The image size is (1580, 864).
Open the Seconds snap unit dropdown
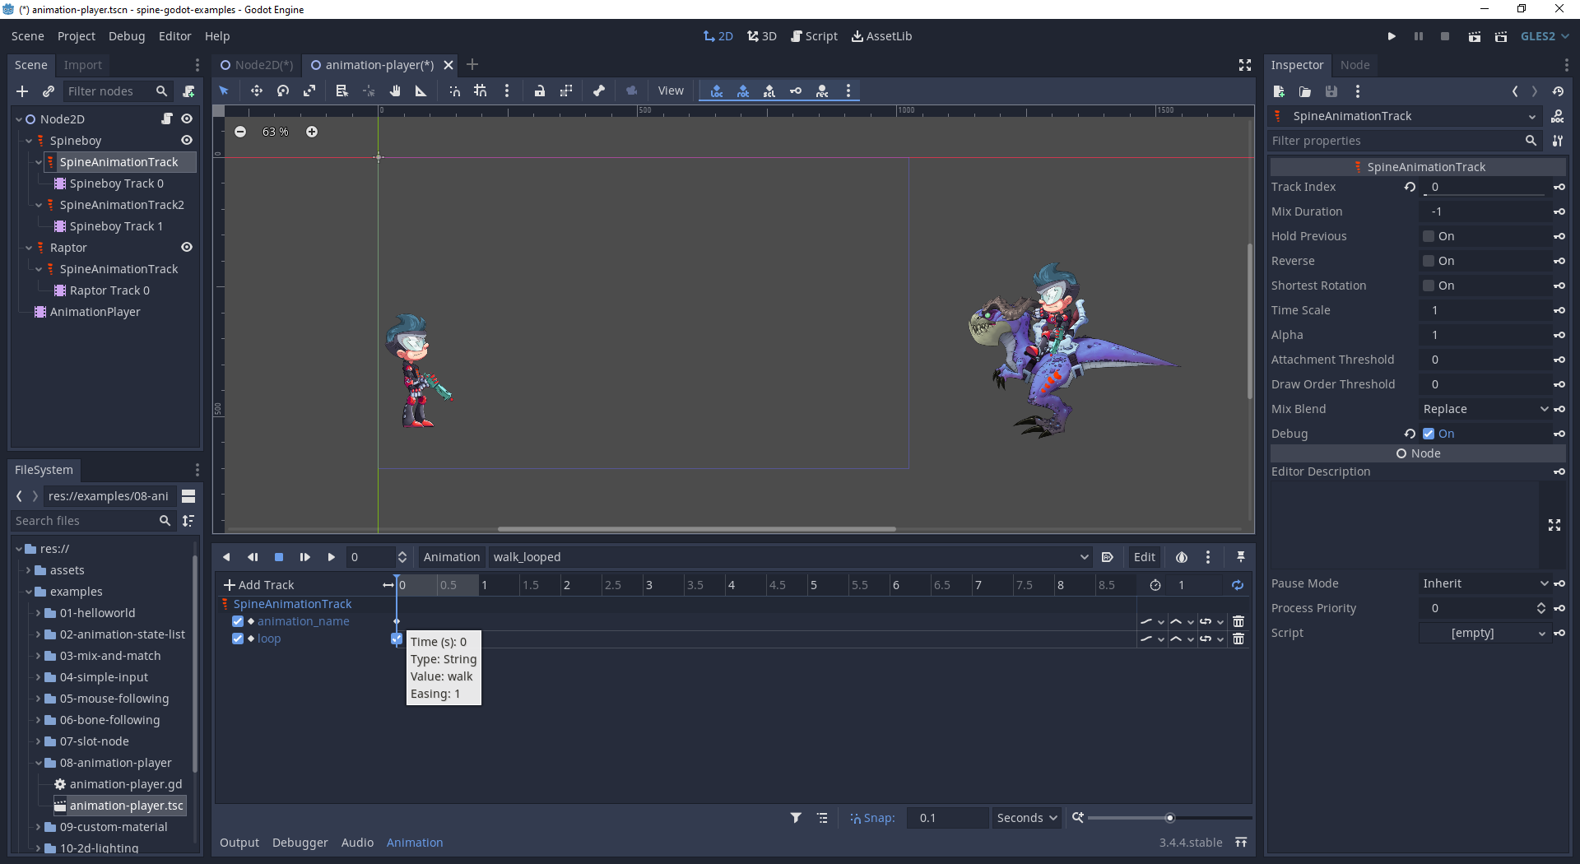[1026, 818]
